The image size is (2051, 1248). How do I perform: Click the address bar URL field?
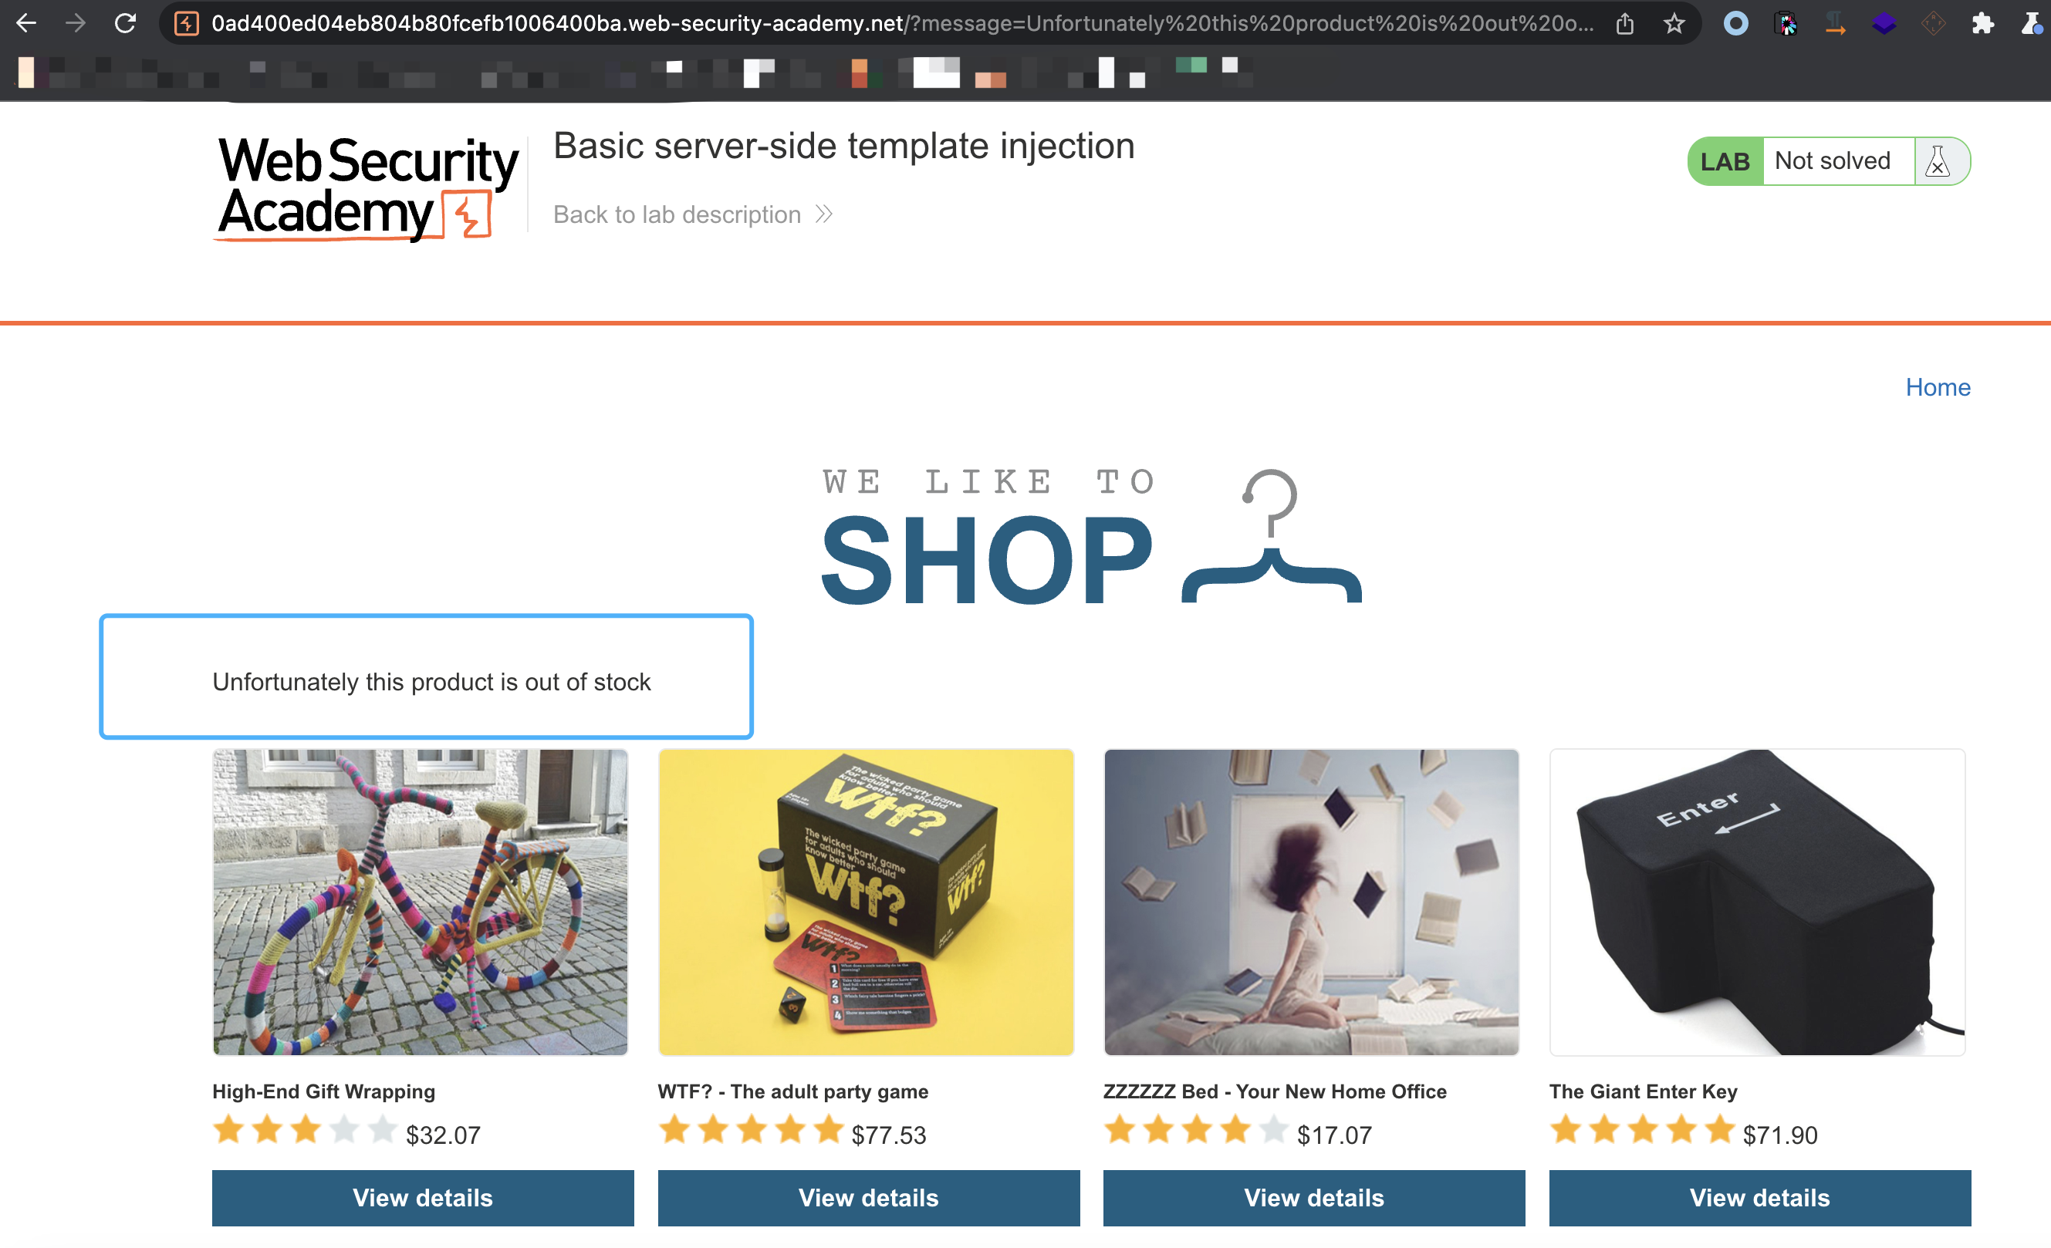(903, 23)
